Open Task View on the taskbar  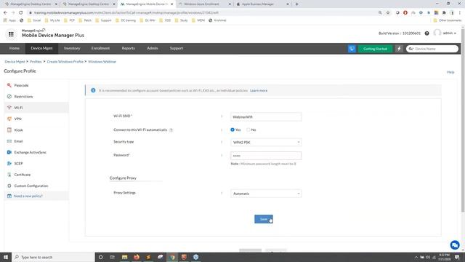click(112, 257)
